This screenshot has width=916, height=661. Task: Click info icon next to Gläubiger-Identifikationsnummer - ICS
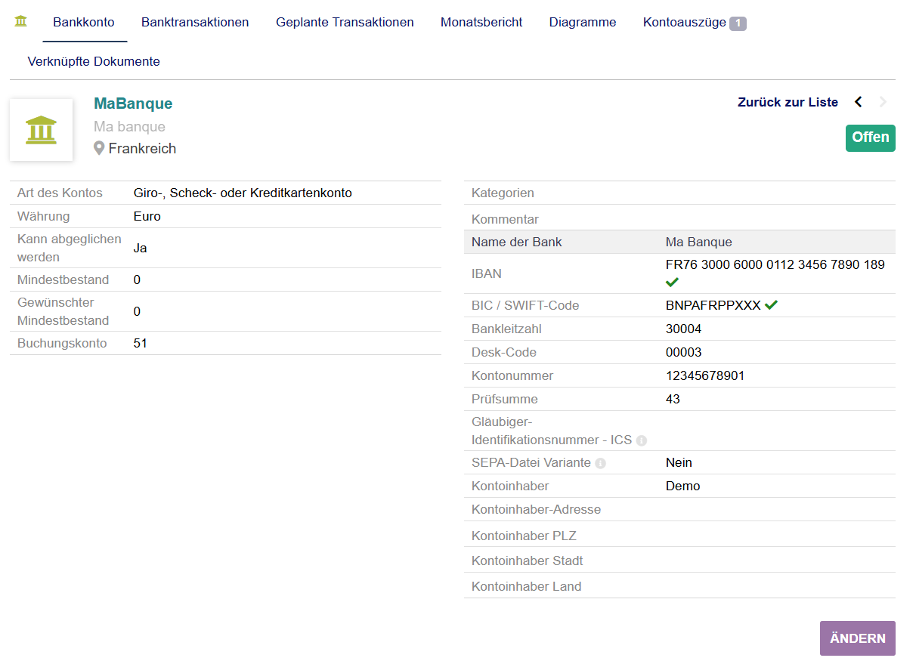click(641, 440)
